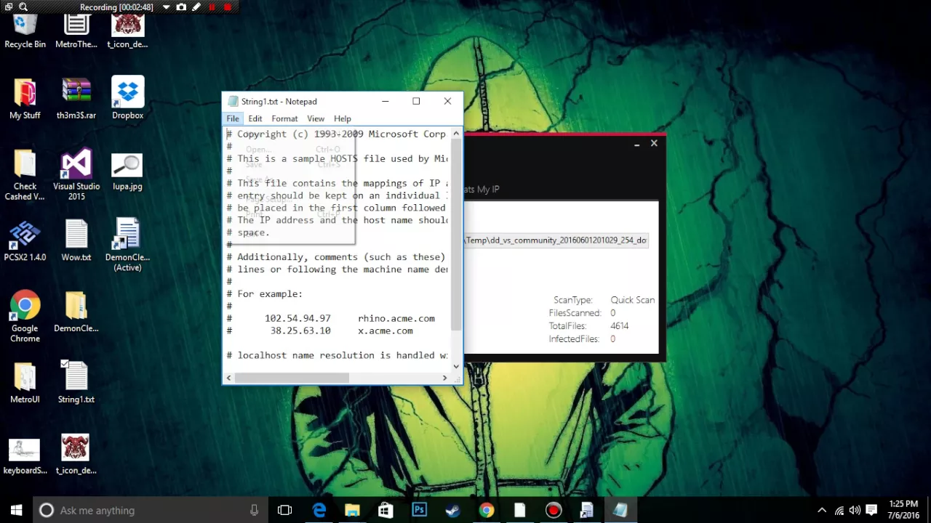Open the Help menu in Notepad
The height and width of the screenshot is (523, 931).
click(343, 118)
